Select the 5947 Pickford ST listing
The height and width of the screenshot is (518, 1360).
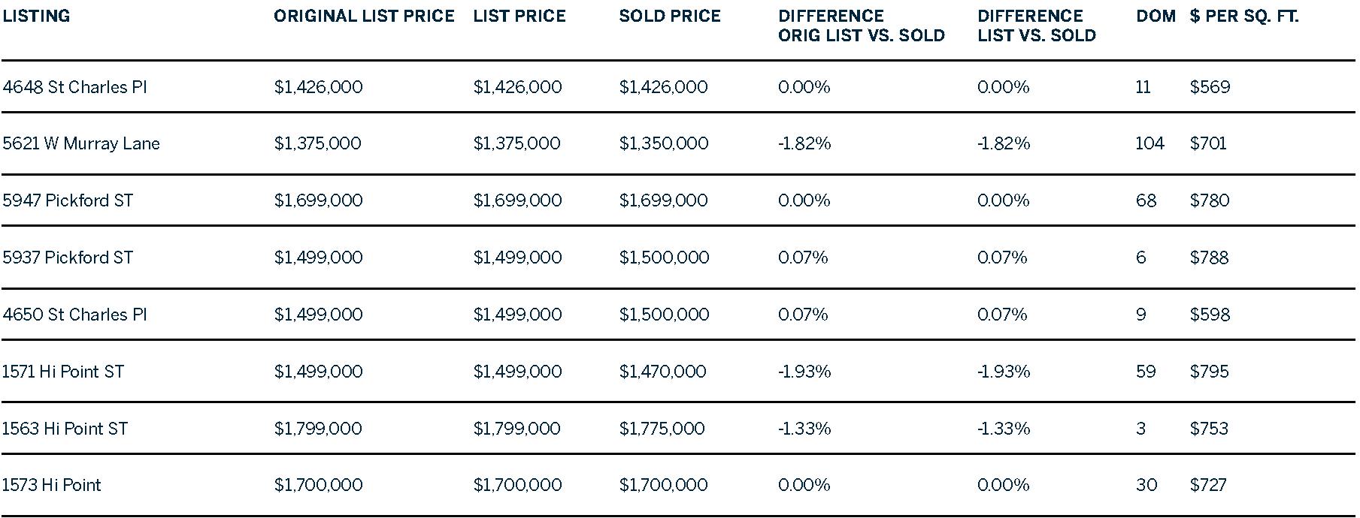(x=68, y=200)
